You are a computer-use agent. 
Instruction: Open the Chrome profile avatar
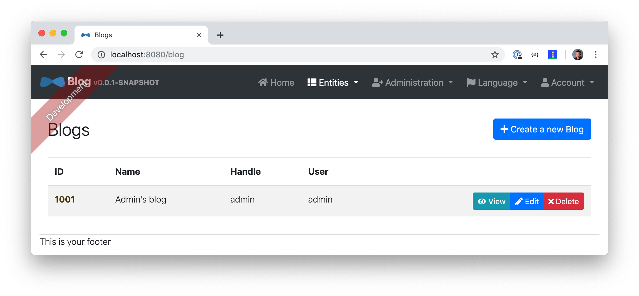pos(578,55)
